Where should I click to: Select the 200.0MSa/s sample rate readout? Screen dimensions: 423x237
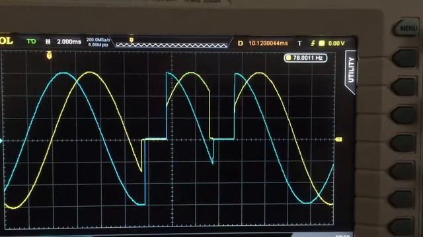tap(98, 39)
